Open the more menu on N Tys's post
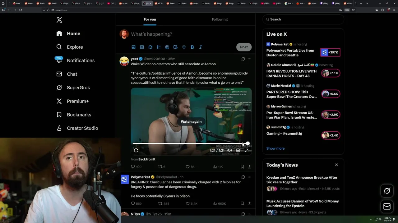Screen dimensions: 398x223 pos(249,214)
